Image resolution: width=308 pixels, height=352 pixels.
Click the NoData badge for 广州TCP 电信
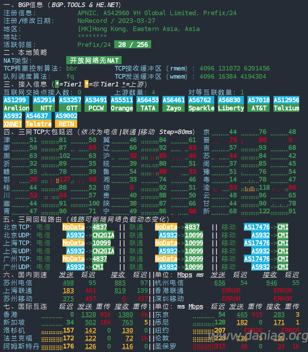[73, 259]
